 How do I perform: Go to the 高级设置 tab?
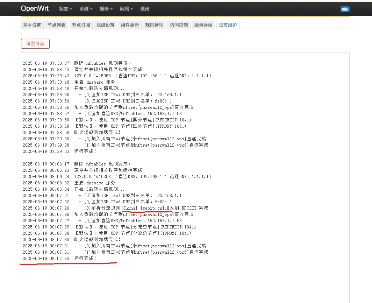pyautogui.click(x=105, y=25)
